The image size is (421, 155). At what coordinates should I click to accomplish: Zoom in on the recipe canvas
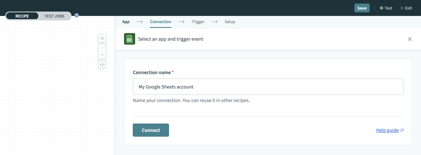pos(102,48)
